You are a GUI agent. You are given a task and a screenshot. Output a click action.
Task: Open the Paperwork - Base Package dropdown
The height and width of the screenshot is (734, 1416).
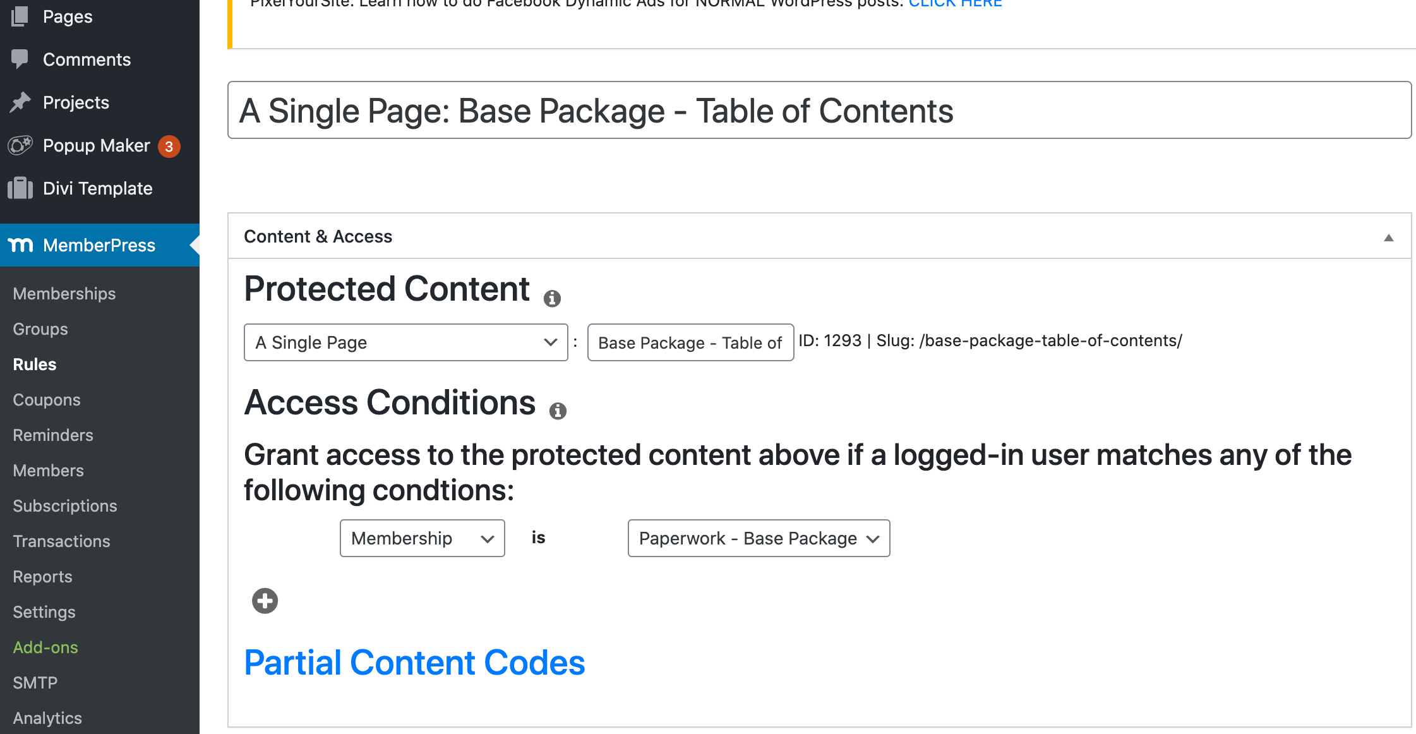click(759, 538)
